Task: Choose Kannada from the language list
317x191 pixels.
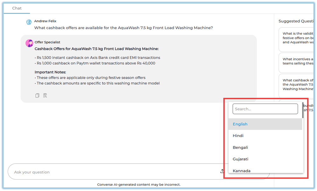Action: pos(242,171)
